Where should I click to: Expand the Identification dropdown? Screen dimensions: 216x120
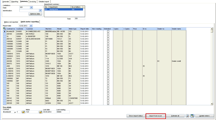(40, 10)
